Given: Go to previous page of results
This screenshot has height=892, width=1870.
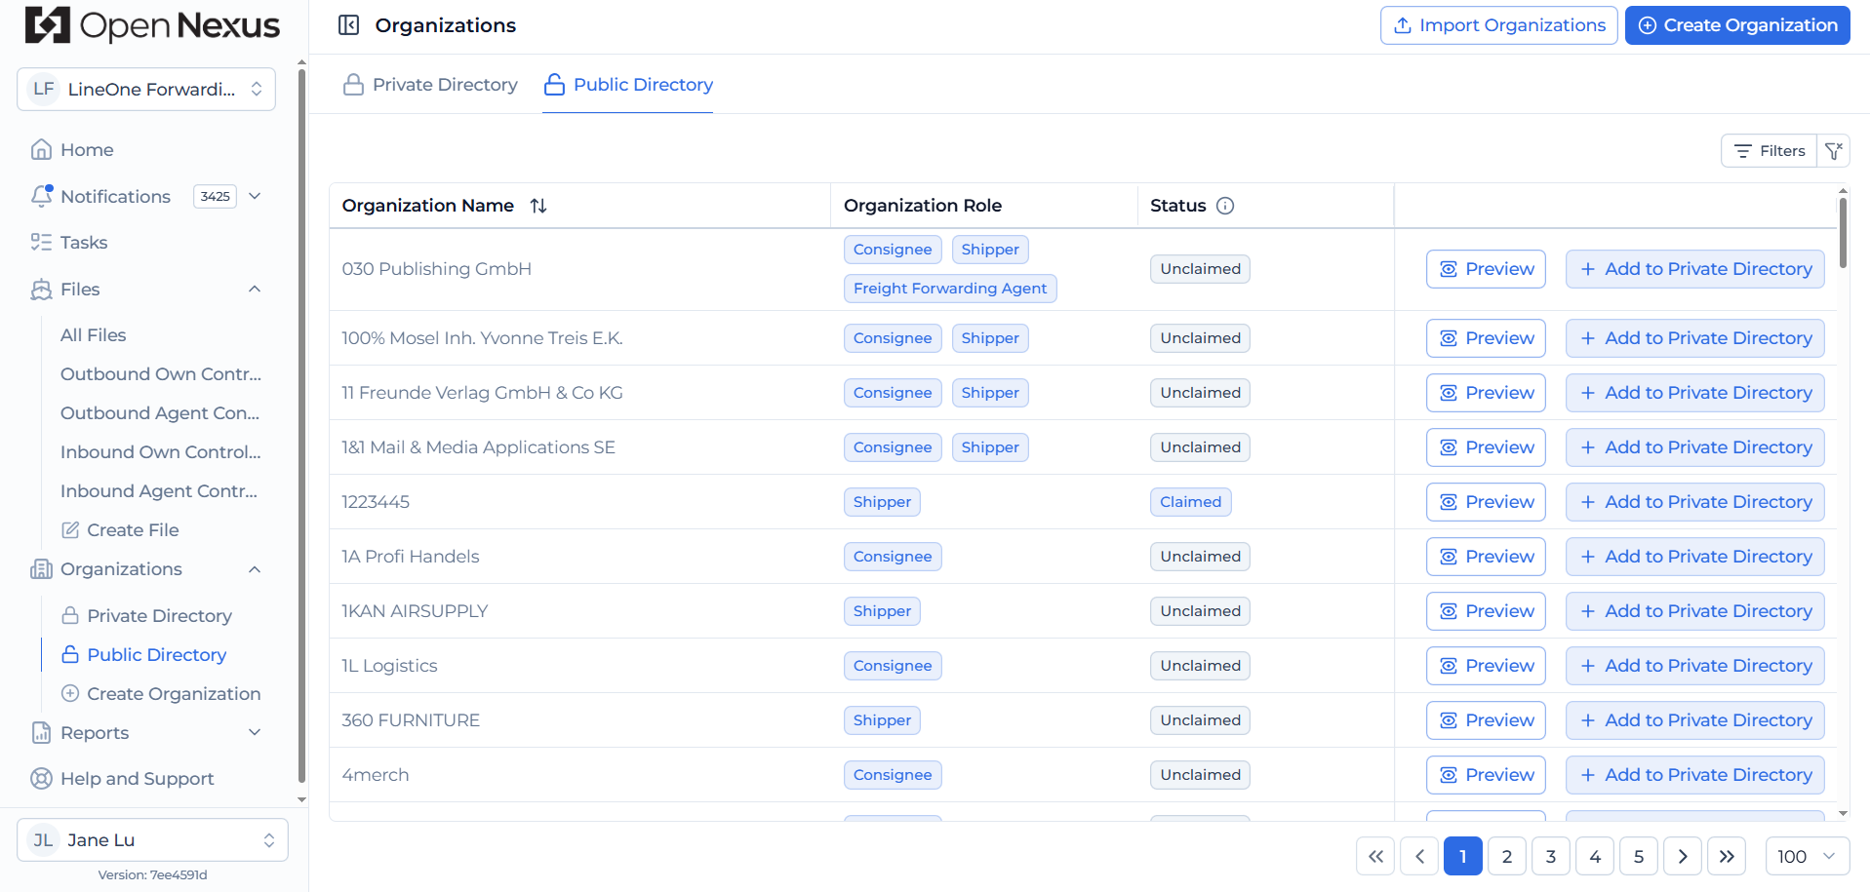Looking at the screenshot, I should click(1419, 856).
